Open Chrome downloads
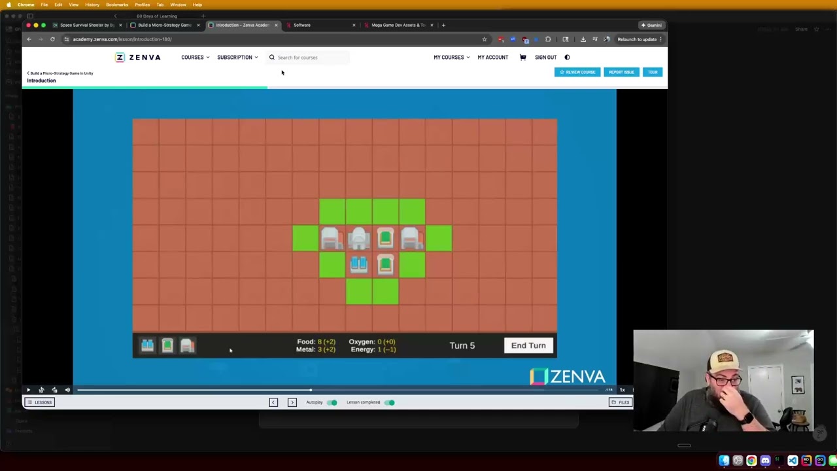Image resolution: width=837 pixels, height=471 pixels. [x=583, y=39]
